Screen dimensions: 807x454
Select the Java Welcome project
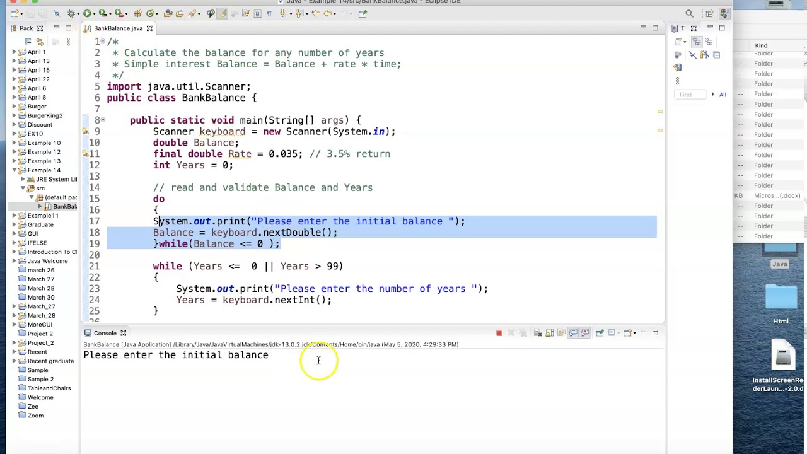pos(47,261)
